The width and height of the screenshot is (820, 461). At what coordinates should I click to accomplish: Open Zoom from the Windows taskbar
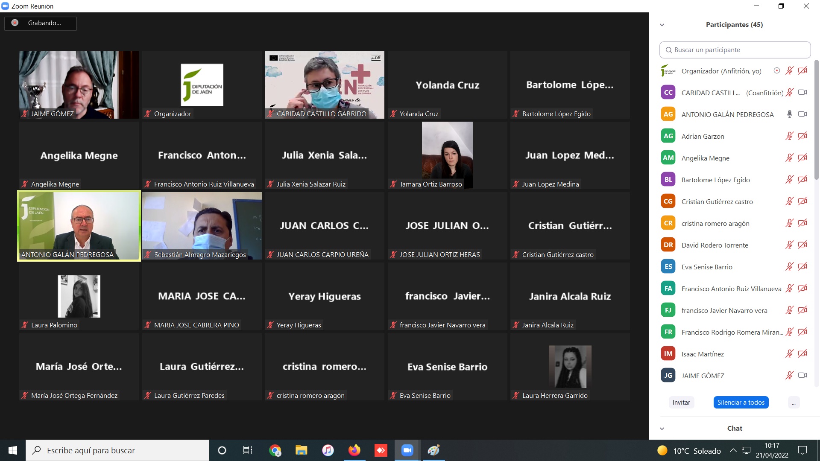pos(407,450)
